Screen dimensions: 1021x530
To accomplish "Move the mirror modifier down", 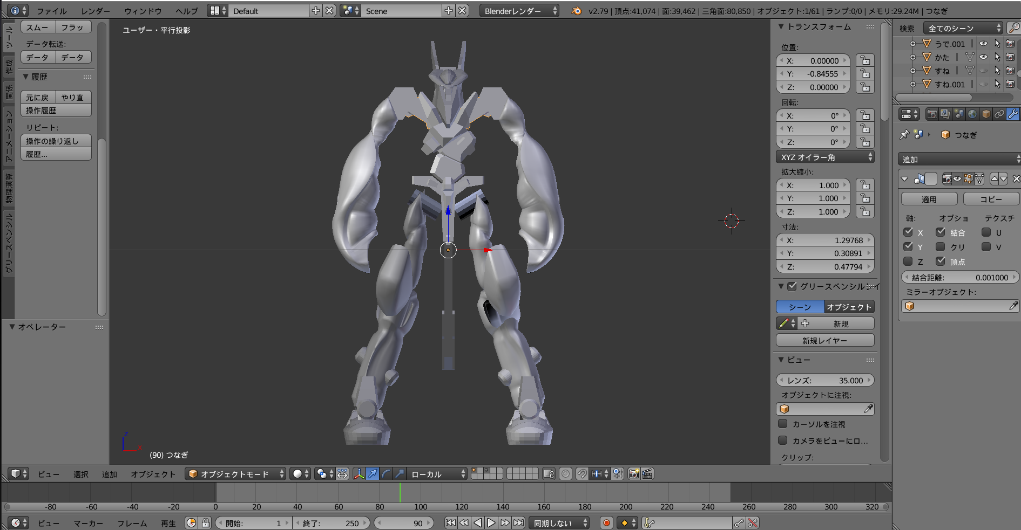I will 1004,179.
